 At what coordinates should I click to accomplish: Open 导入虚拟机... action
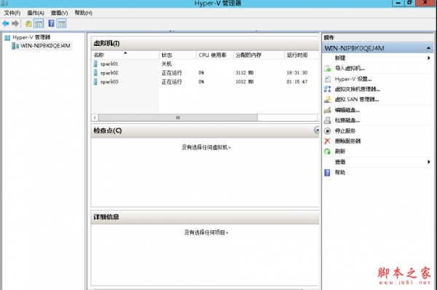[350, 68]
